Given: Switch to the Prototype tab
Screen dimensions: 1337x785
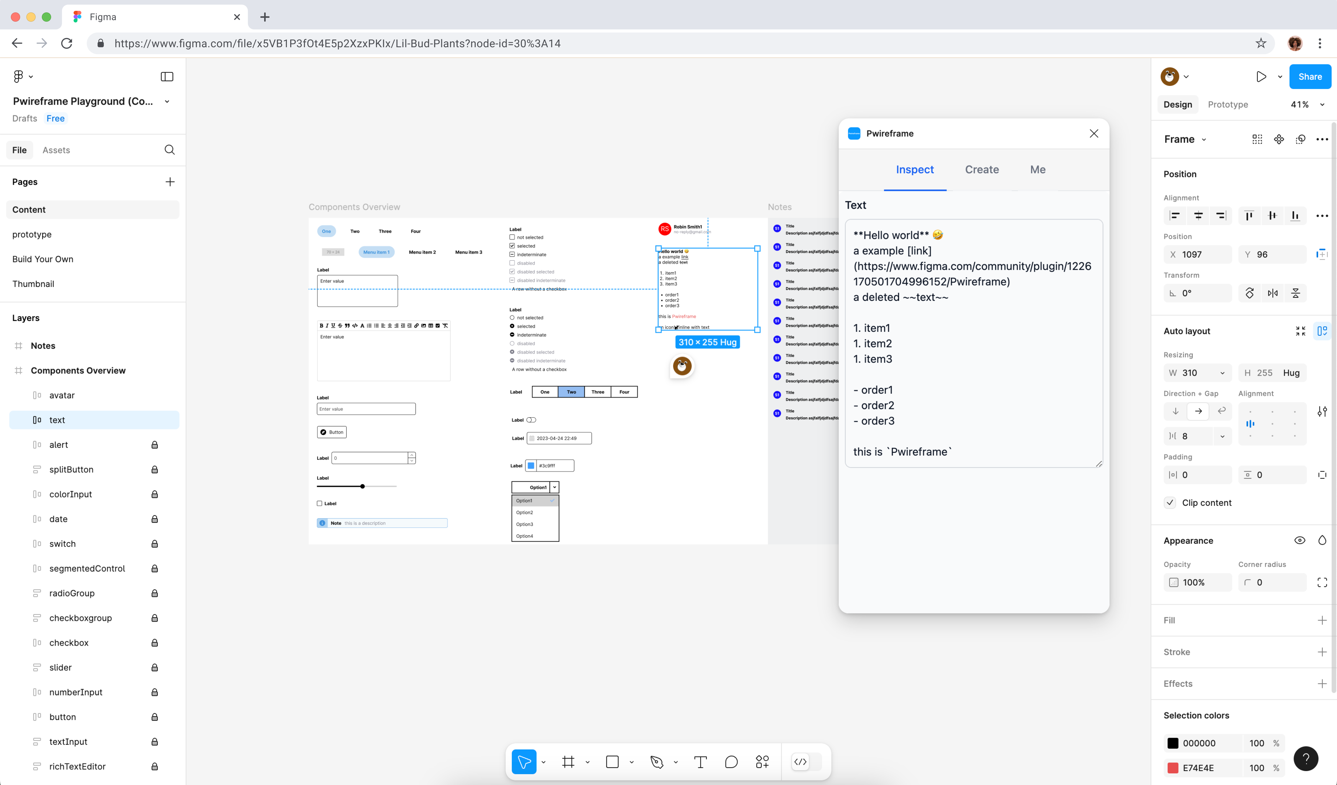Looking at the screenshot, I should 1228,104.
